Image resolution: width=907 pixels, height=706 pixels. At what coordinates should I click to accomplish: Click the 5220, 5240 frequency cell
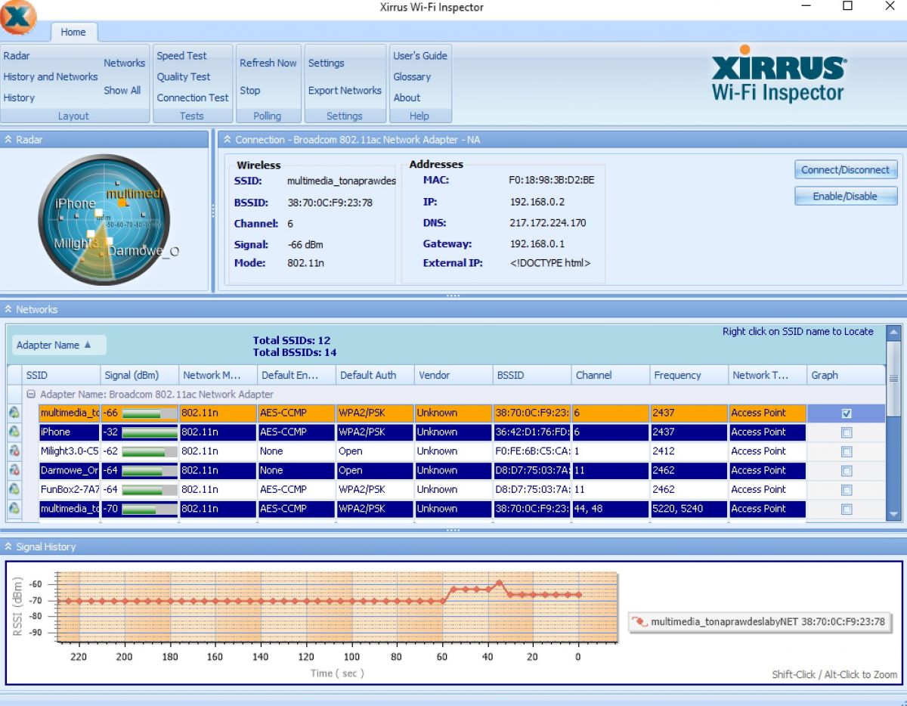click(689, 509)
